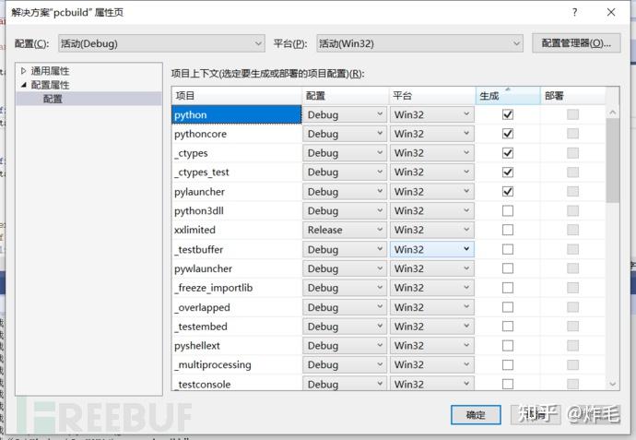Select the _multiprocessing project name
The height and width of the screenshot is (440, 636).
point(213,365)
